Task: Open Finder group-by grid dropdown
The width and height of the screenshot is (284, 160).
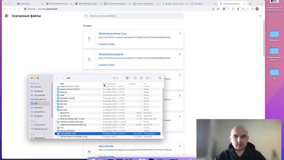Action: click(128, 78)
